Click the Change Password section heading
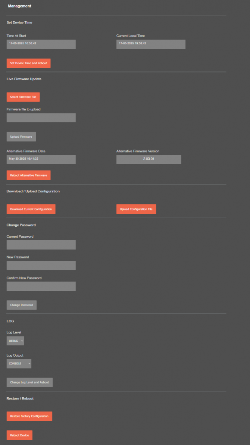 point(21,225)
